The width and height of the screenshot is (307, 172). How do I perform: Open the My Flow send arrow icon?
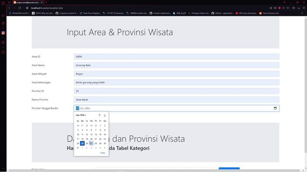coord(283,8)
